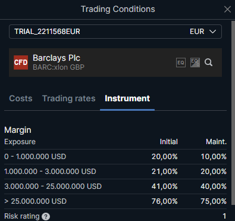The height and width of the screenshot is (221, 235).
Task: Click the Trading Conditions title
Action: pyautogui.click(x=118, y=9)
